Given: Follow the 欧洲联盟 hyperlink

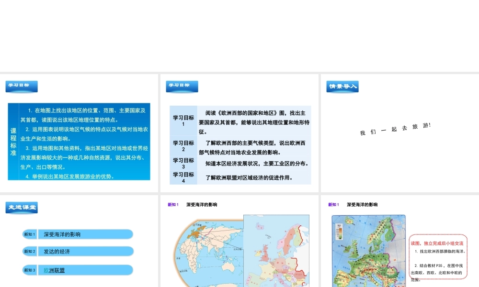Looking at the screenshot, I should pos(54,270).
